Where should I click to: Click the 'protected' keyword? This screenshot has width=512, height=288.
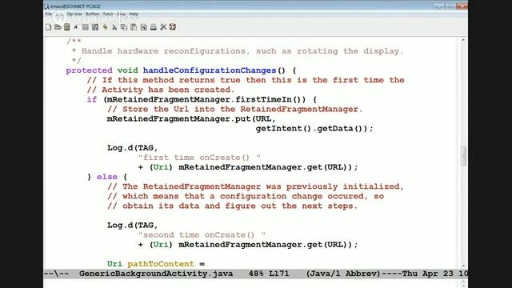click(x=89, y=70)
